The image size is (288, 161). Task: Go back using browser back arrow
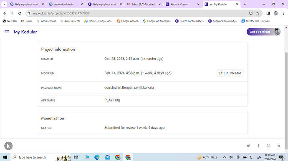tap(5, 13)
